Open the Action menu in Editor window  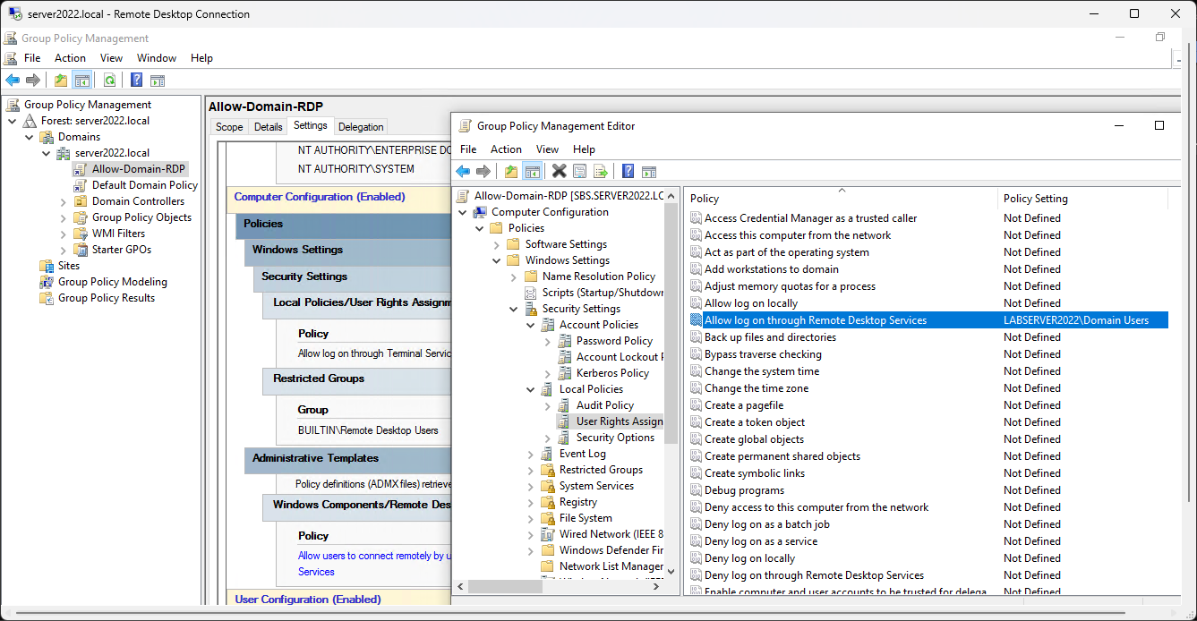[x=506, y=149]
